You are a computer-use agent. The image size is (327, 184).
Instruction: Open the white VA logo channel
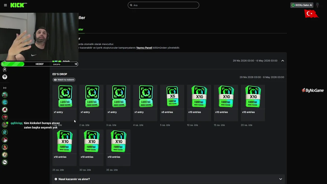pyautogui.click(x=5, y=162)
